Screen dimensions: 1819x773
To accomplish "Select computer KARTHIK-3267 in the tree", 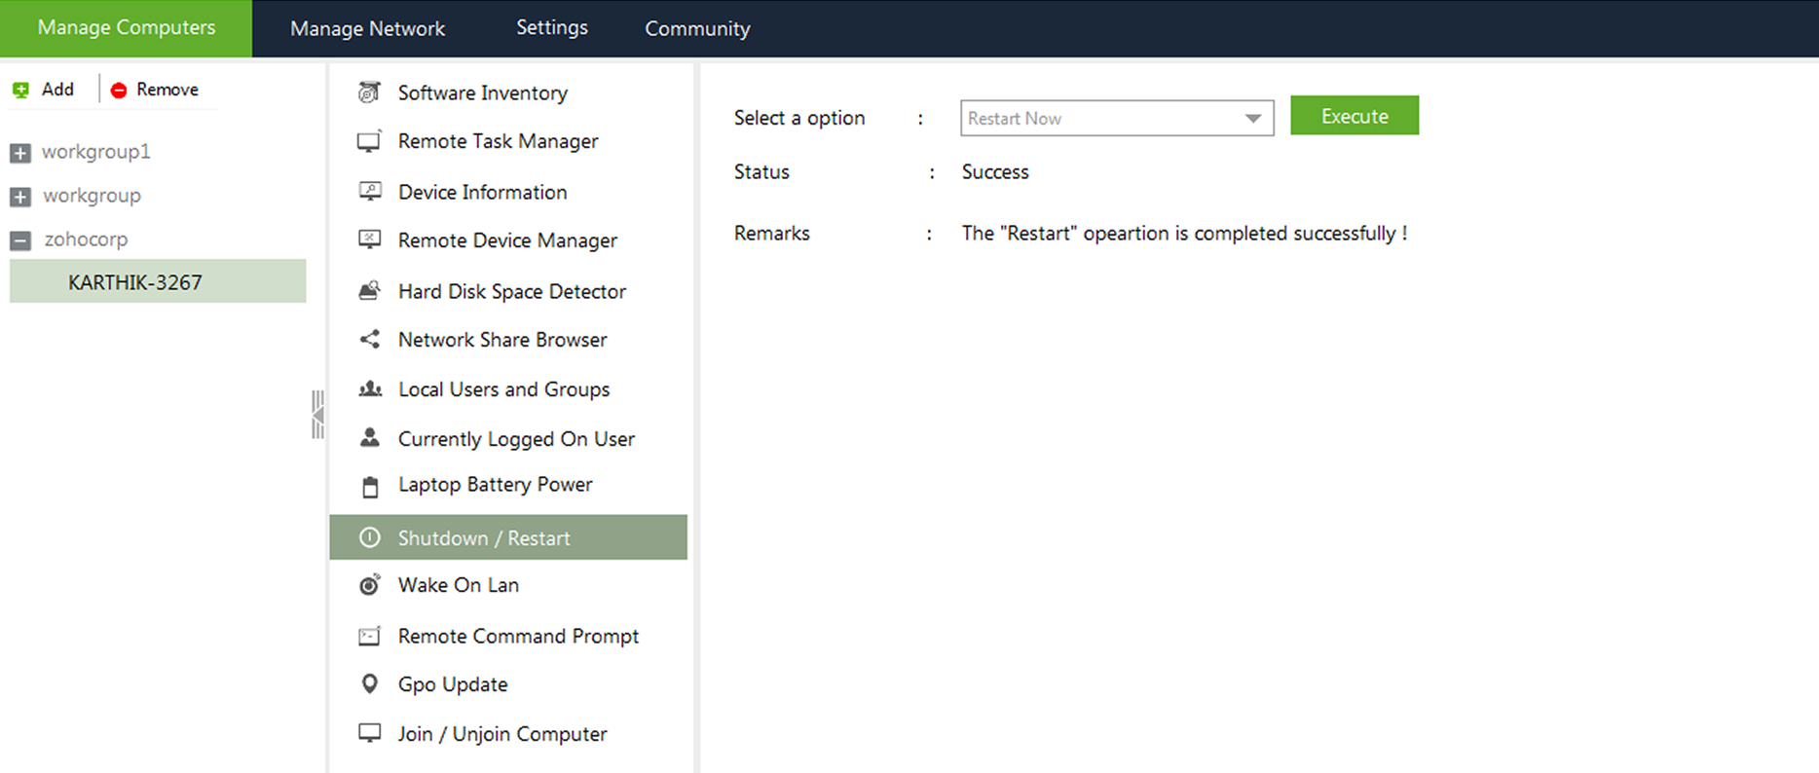I will 135,282.
